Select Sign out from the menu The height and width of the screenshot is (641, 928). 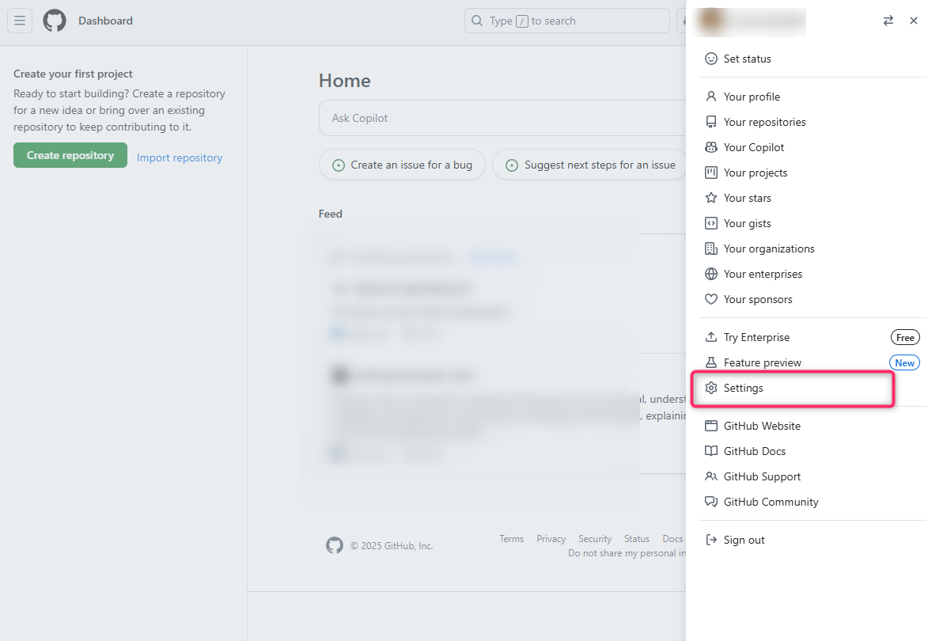pyautogui.click(x=812, y=540)
